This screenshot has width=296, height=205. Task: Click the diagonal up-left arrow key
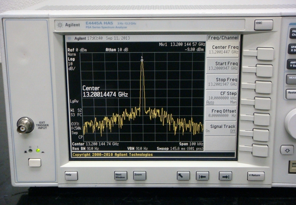coord(183,176)
